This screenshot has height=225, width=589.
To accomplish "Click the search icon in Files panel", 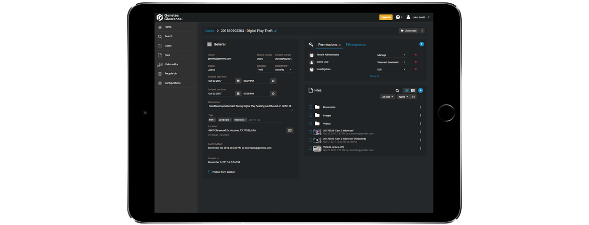I will point(397,90).
